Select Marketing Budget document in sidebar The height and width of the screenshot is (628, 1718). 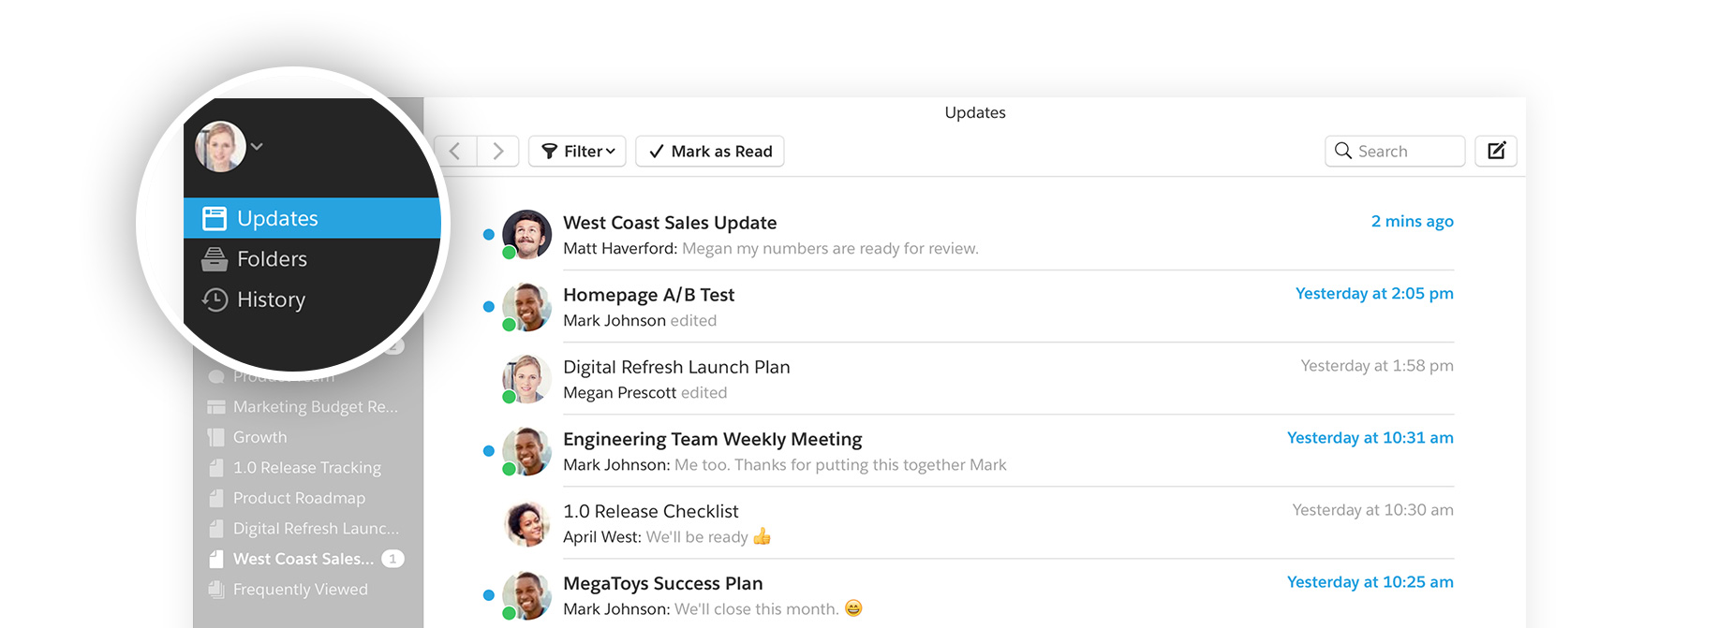click(x=315, y=406)
